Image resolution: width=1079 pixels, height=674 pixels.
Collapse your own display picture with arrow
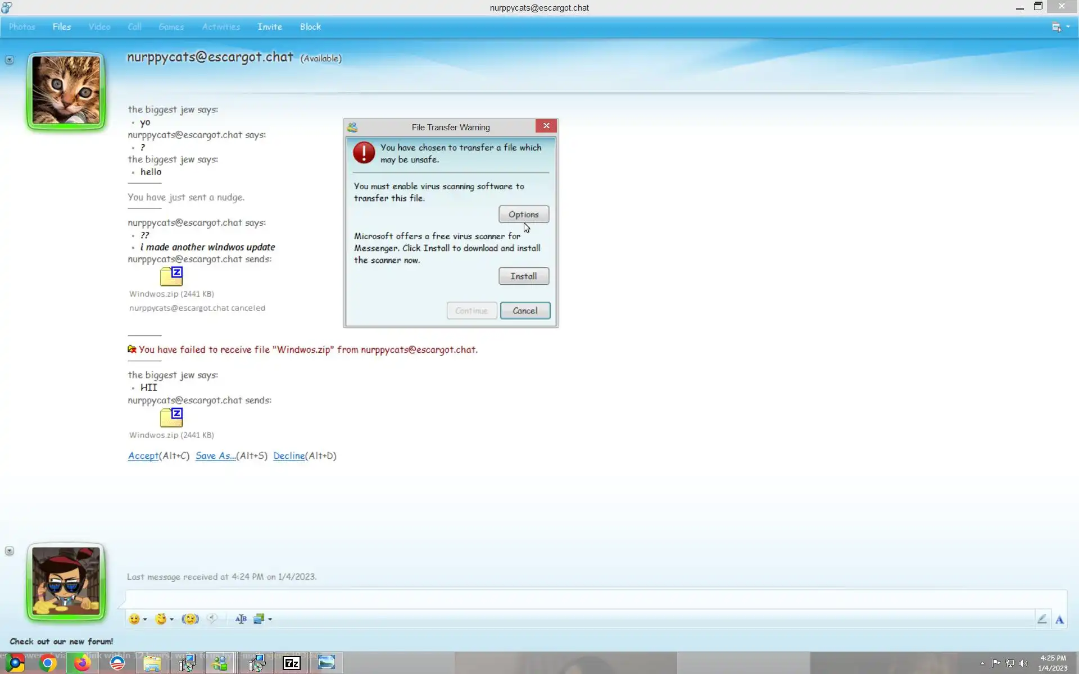(10, 551)
